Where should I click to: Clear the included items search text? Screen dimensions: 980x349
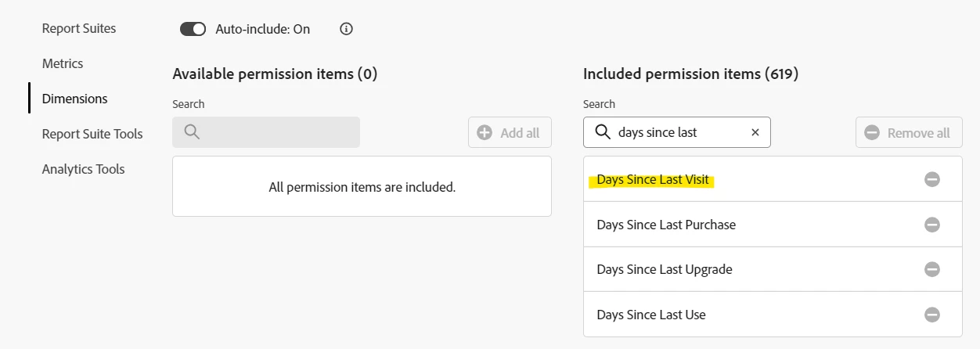755,133
